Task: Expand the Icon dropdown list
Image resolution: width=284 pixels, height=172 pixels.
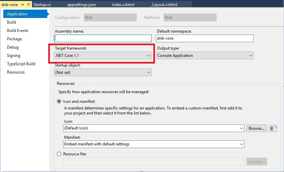Action: point(154,128)
